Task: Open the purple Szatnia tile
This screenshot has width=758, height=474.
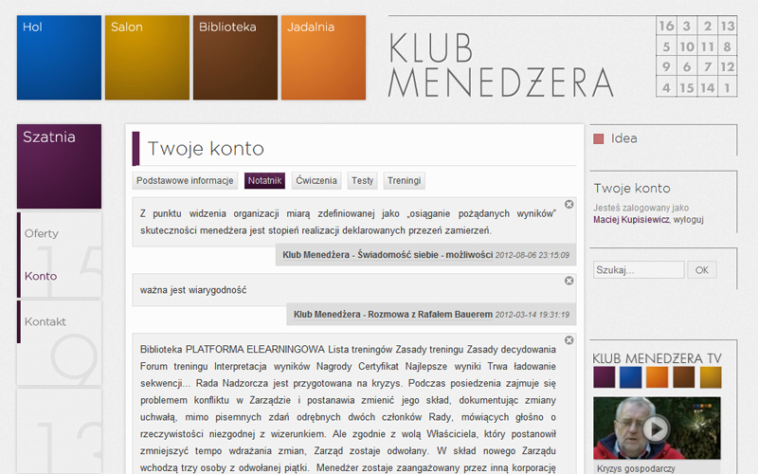Action: pyautogui.click(x=59, y=167)
